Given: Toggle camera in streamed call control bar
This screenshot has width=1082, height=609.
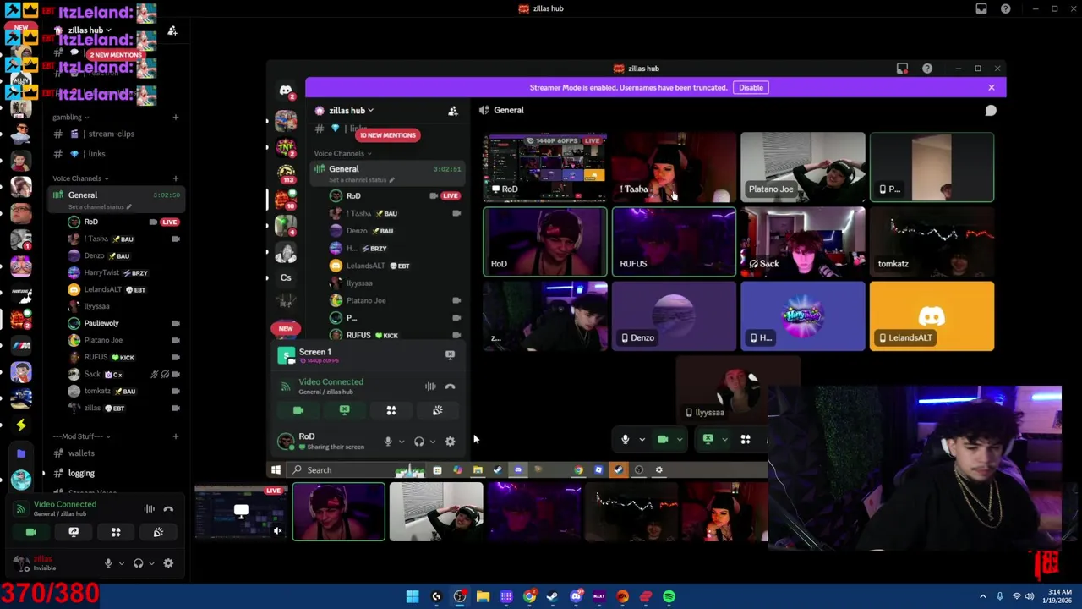Looking at the screenshot, I should [x=663, y=439].
